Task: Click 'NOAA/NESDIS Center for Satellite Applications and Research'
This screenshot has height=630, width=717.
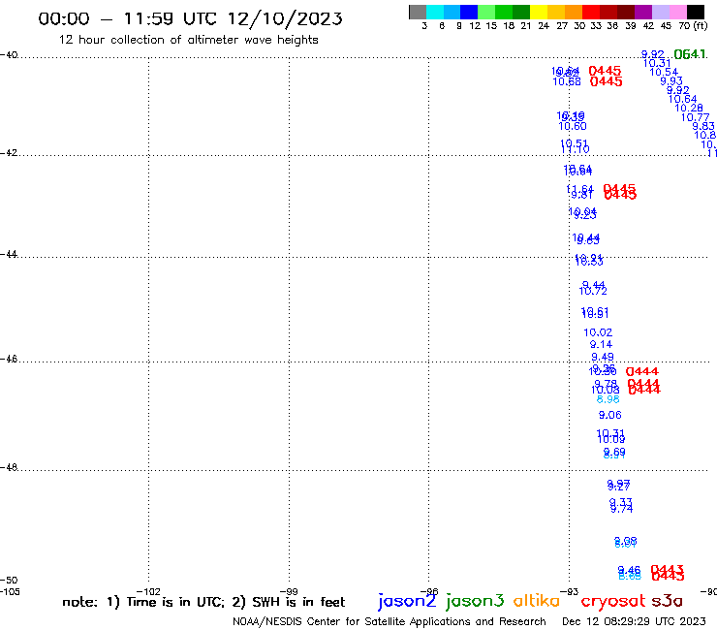Action: point(390,622)
